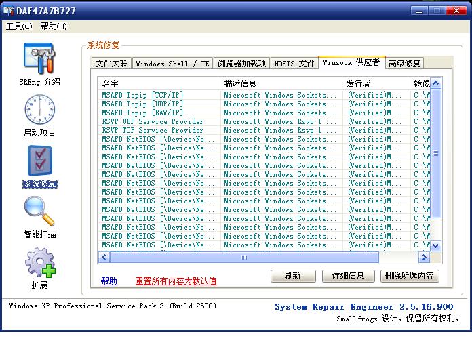
Task: Click the 重置所有内容为默认值 link
Action: (x=176, y=281)
